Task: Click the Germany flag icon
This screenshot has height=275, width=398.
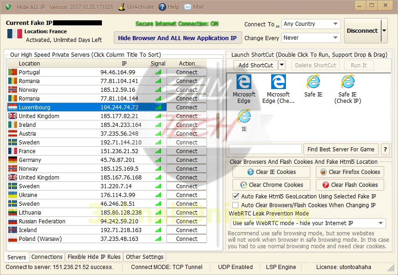Action: pyautogui.click(x=12, y=160)
